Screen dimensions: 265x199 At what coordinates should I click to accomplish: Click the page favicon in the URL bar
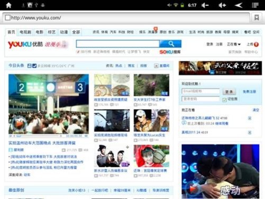click(x=7, y=17)
